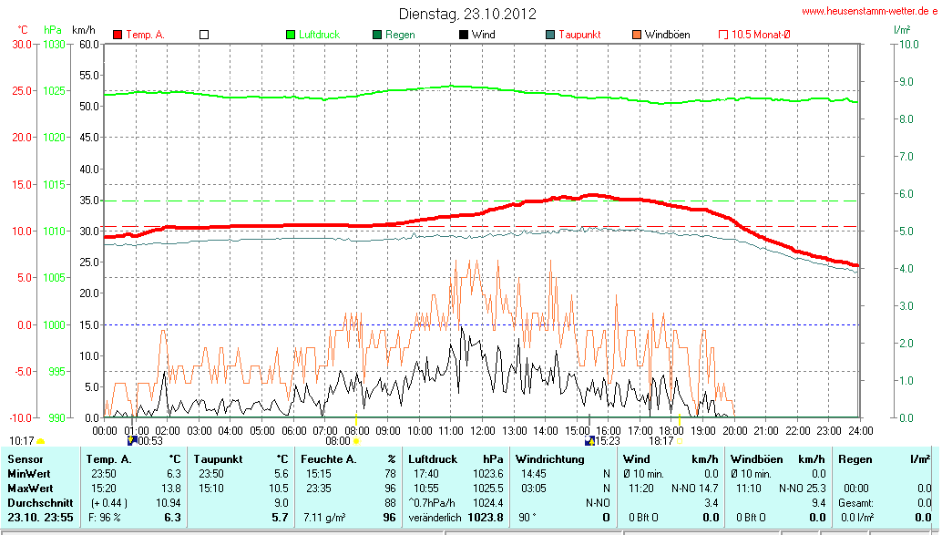This screenshot has width=942, height=535.
Task: Click the moonset marker icon at 15:23
Action: click(589, 440)
